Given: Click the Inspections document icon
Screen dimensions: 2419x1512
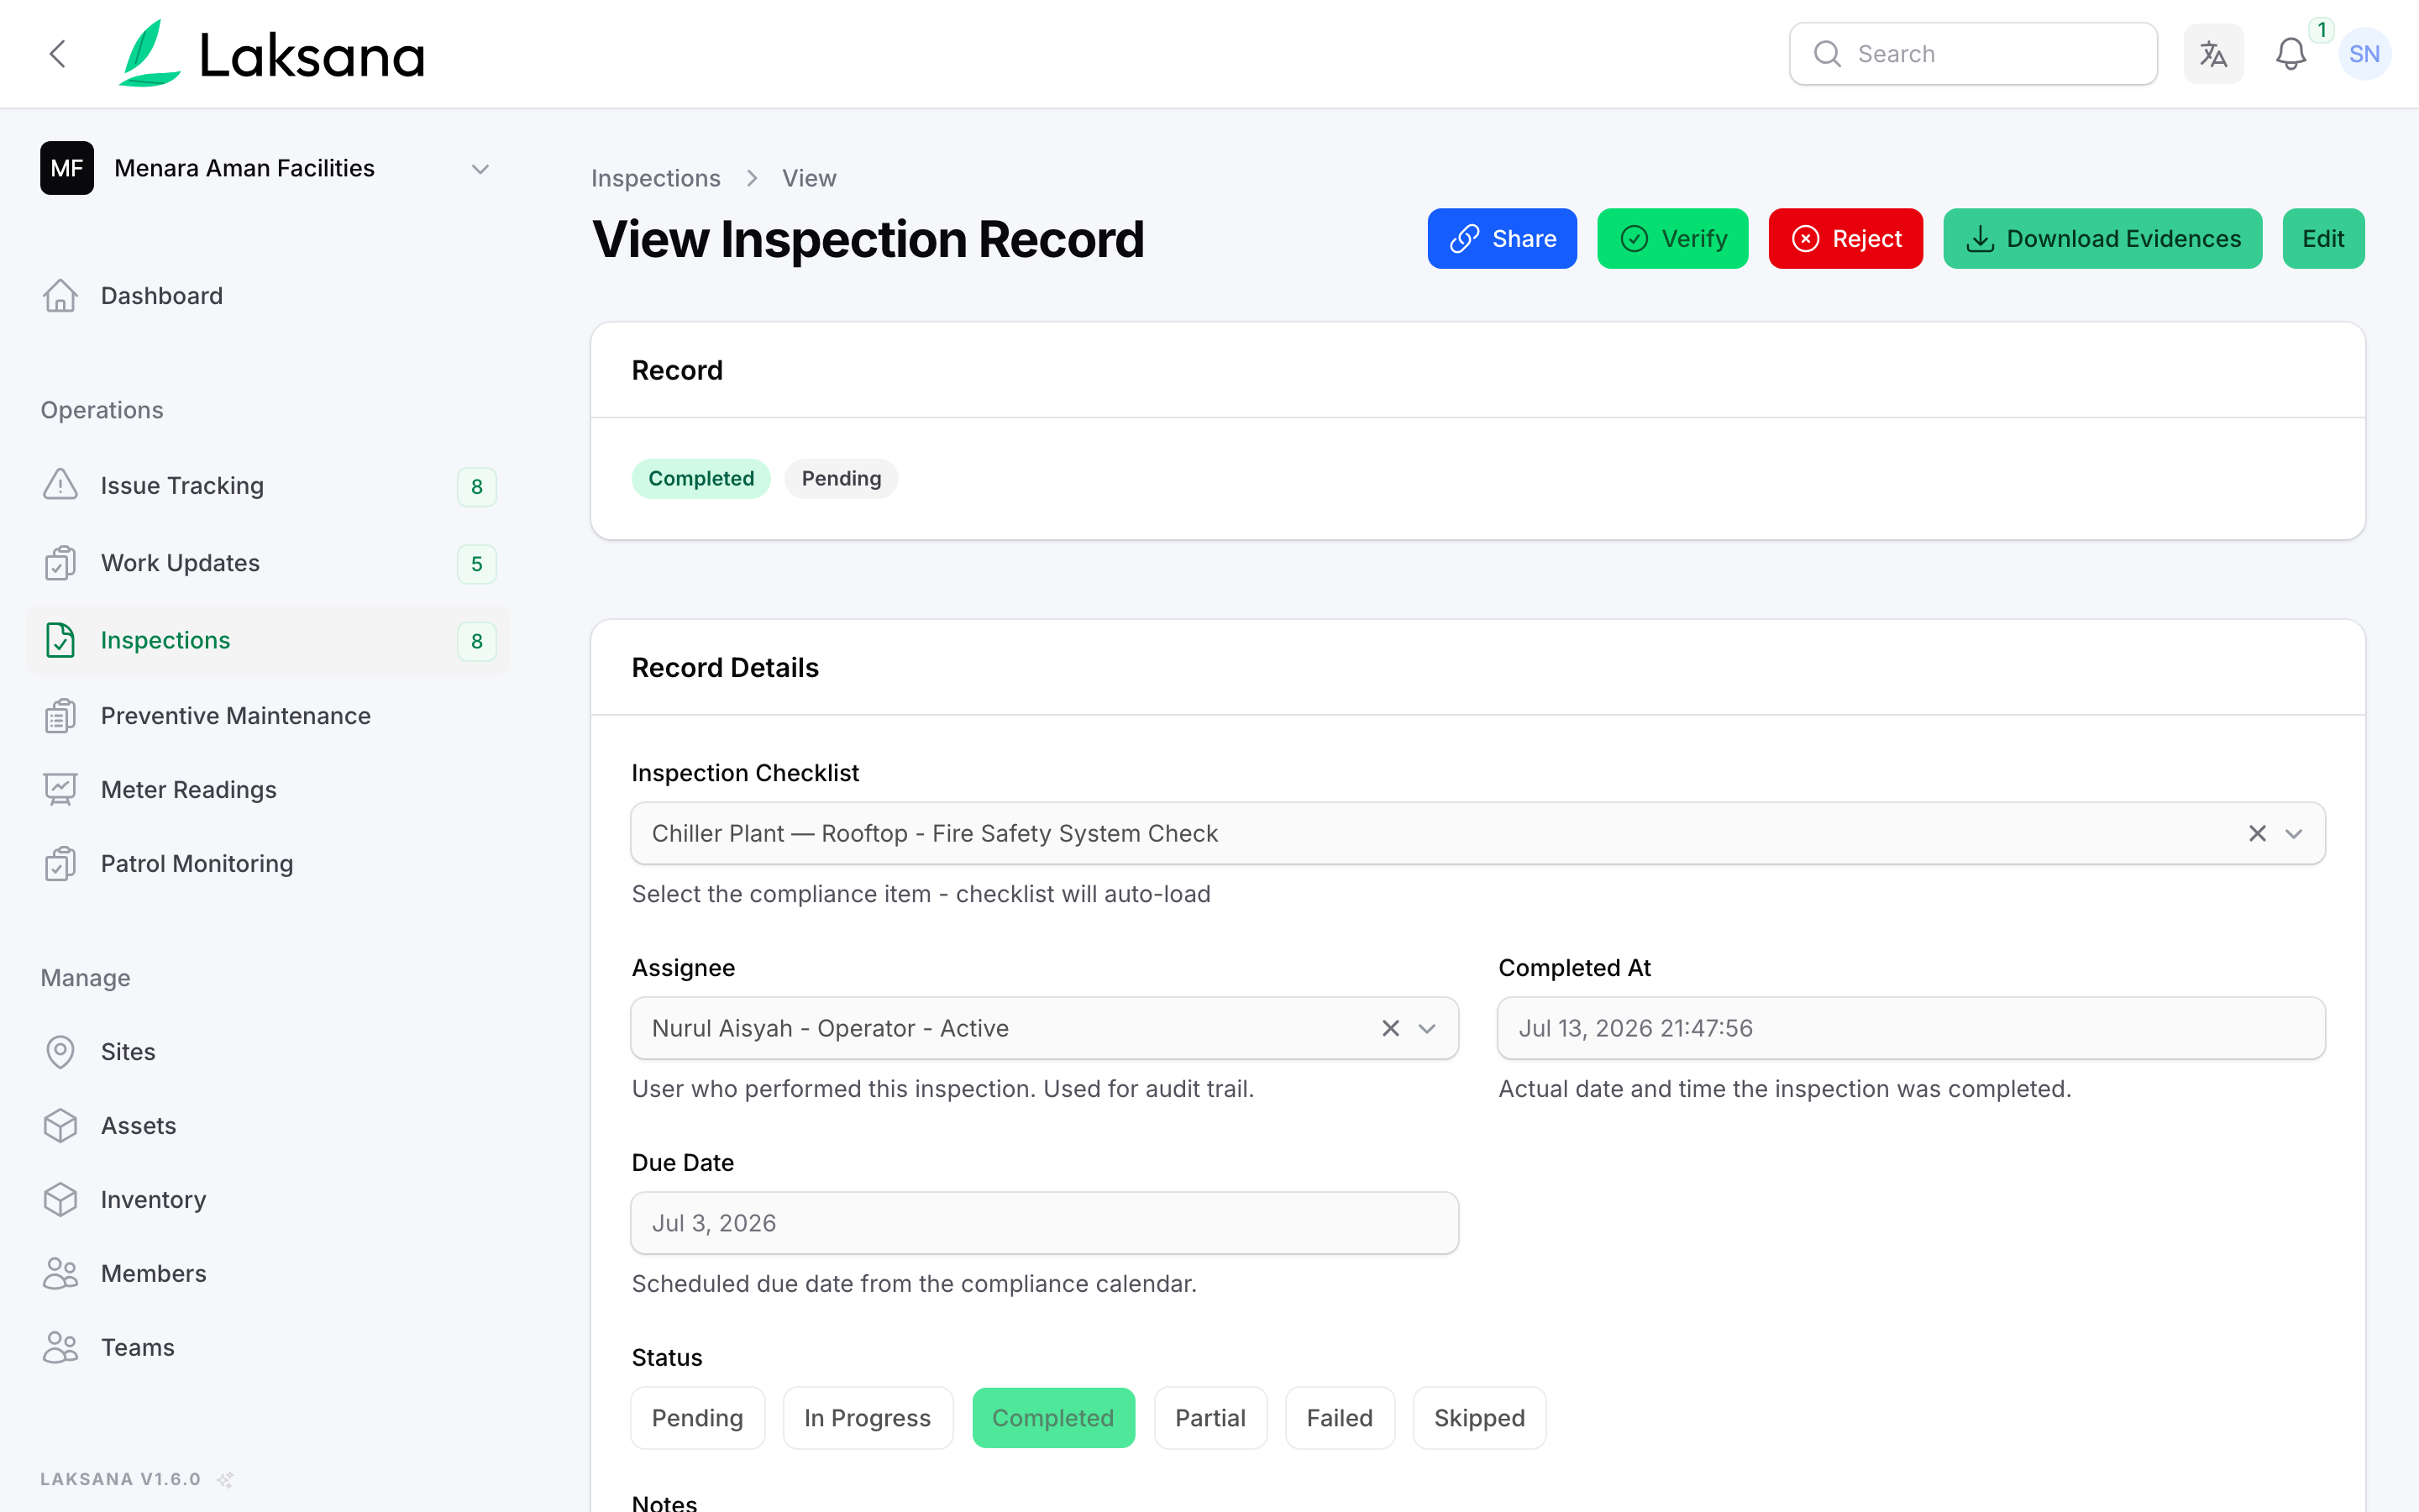Looking at the screenshot, I should tap(60, 640).
